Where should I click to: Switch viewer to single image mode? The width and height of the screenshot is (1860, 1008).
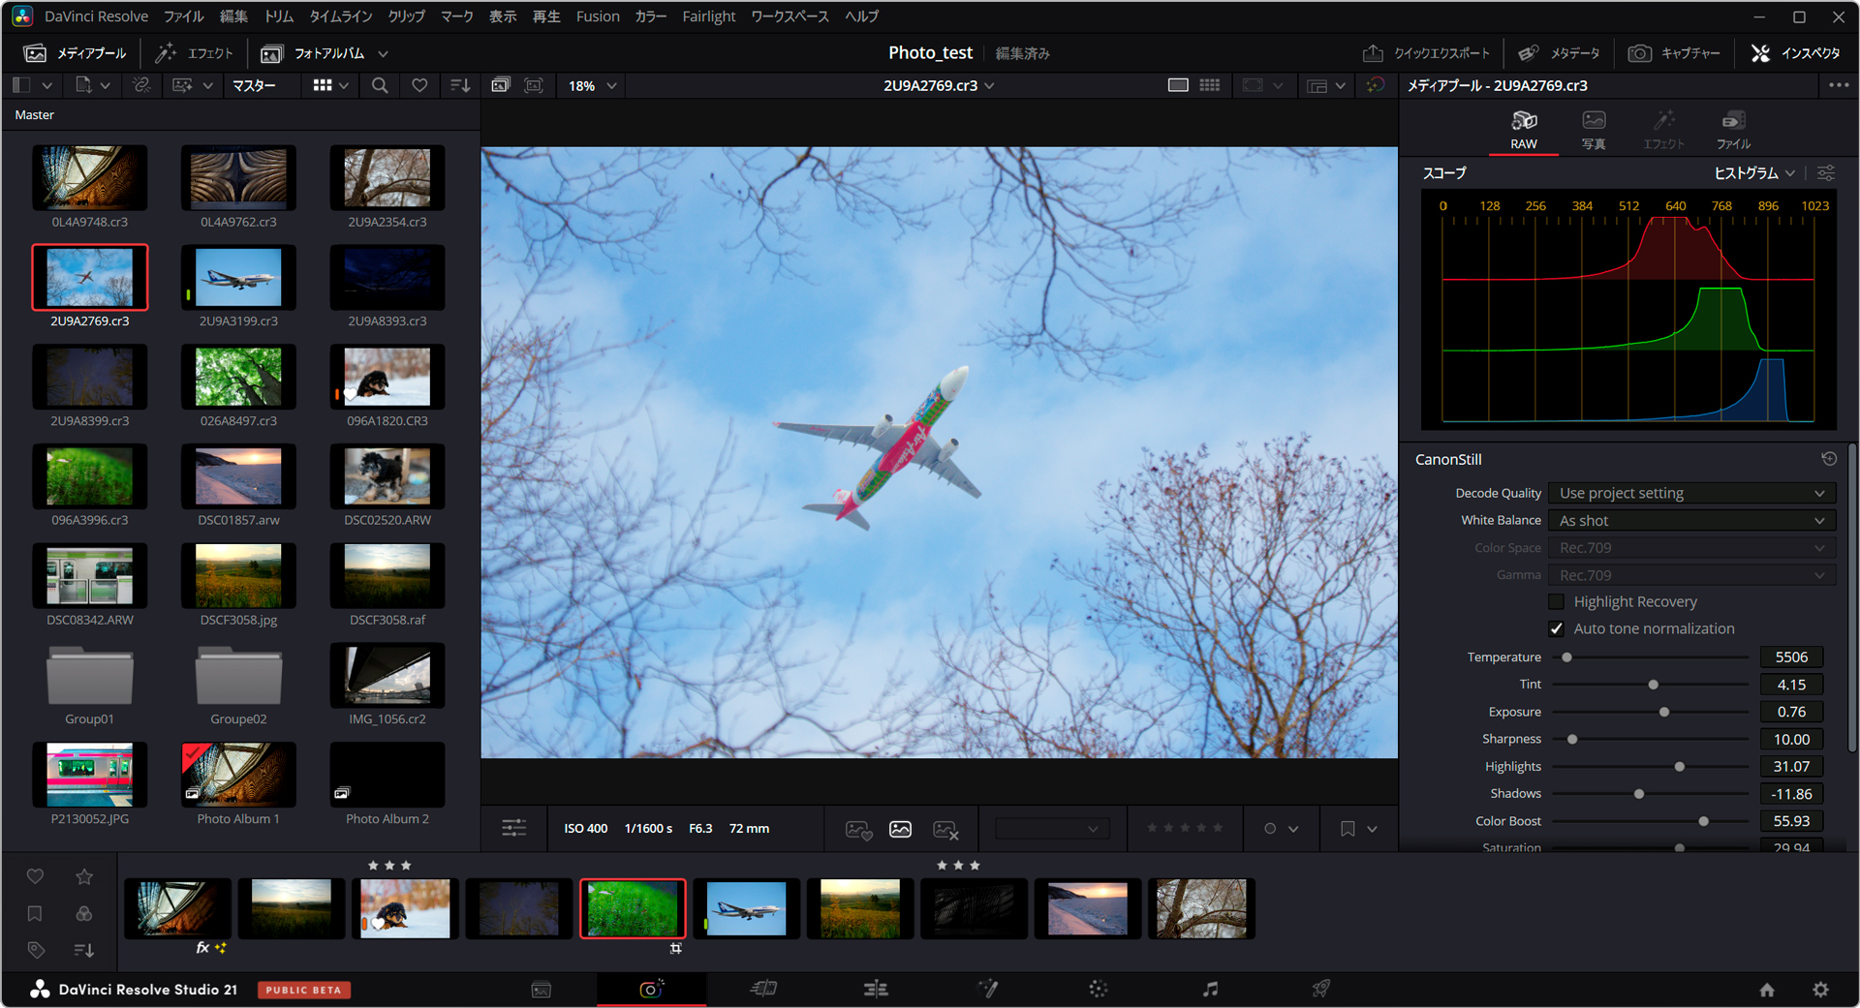1178,85
